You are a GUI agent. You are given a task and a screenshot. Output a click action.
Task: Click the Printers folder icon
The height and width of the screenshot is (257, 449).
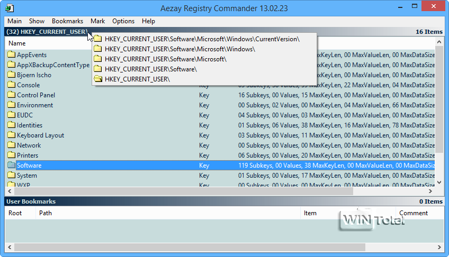click(12, 154)
